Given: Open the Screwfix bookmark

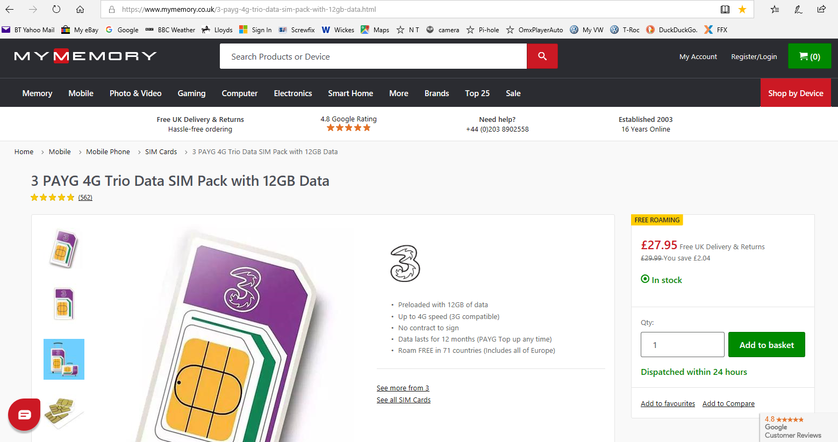Looking at the screenshot, I should (297, 30).
